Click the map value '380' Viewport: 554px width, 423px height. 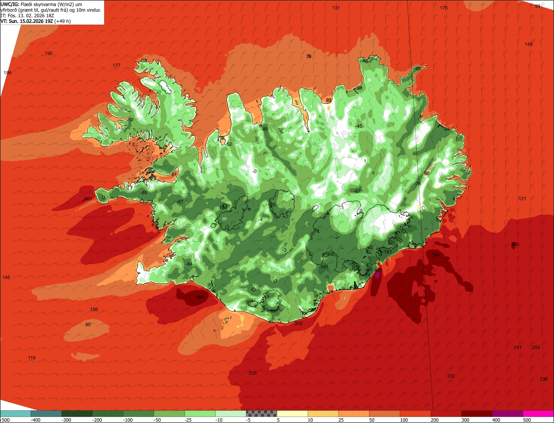point(200,297)
